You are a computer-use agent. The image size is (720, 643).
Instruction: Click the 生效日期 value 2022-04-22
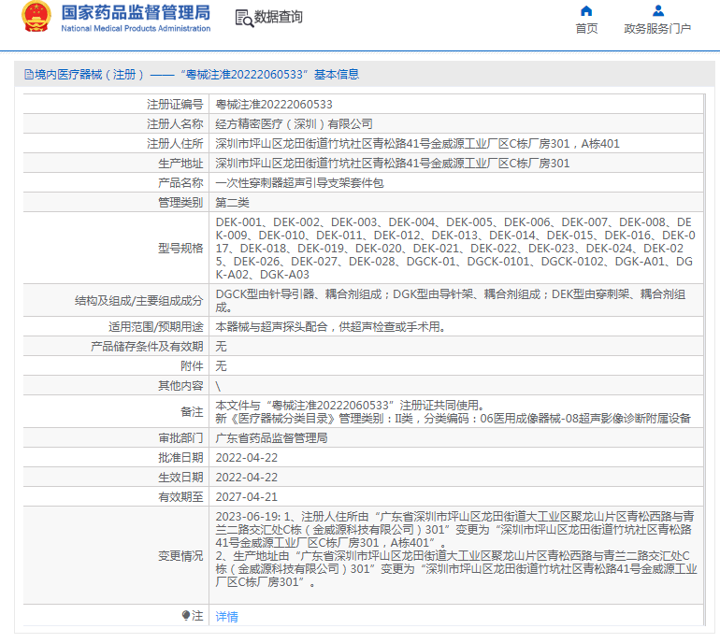point(247,478)
